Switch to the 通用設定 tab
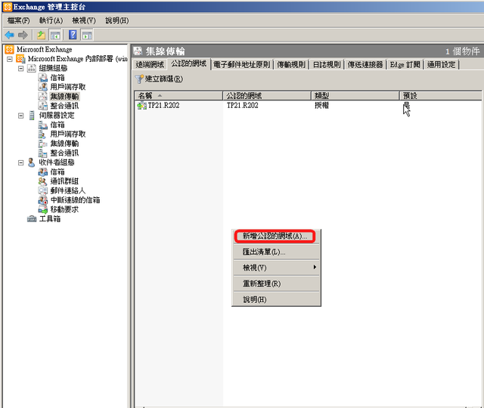The width and height of the screenshot is (484, 408). point(442,65)
